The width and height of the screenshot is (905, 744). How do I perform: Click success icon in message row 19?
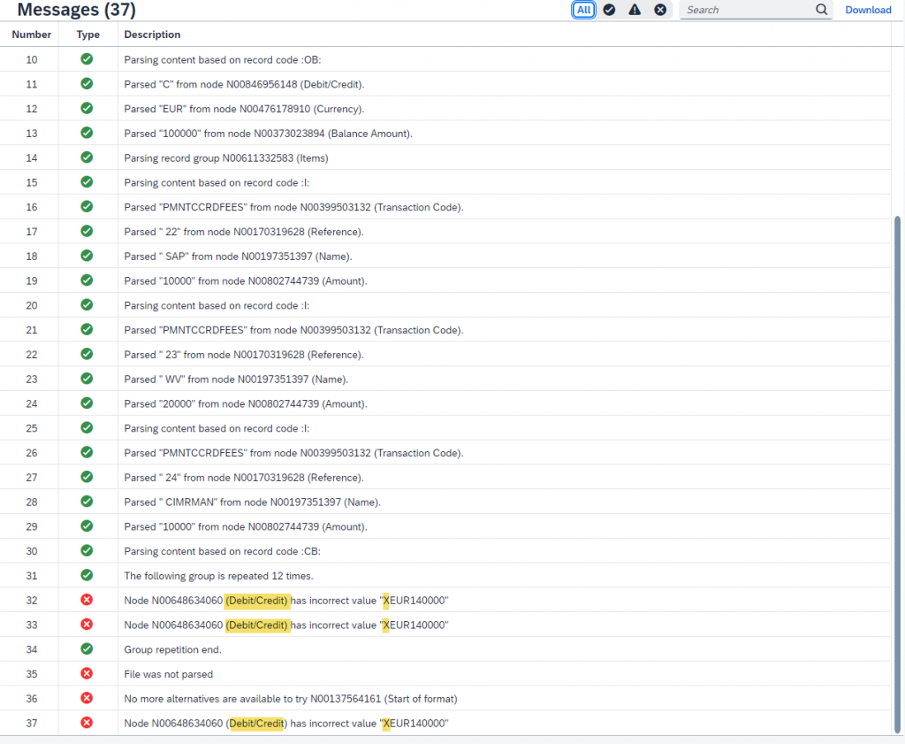coord(87,280)
